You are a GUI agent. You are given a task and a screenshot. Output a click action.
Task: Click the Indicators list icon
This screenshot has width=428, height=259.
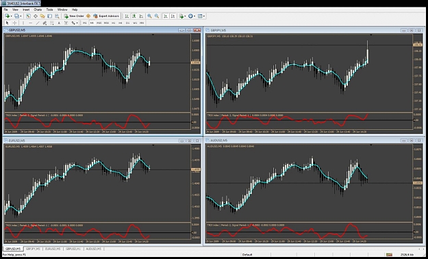181,16
